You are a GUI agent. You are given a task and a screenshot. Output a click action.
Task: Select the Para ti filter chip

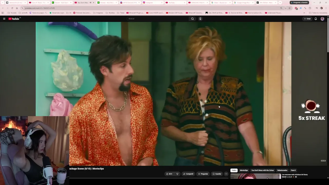click(293, 170)
